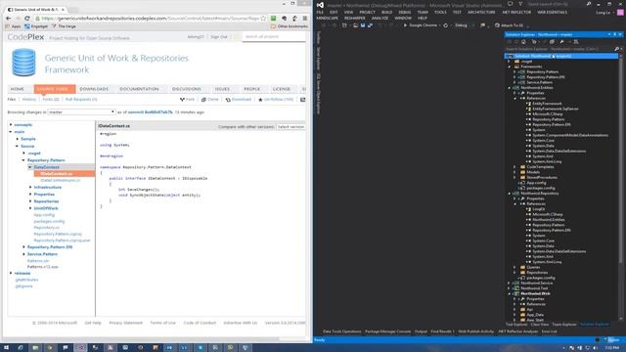Reload the CodePlex page in Chrome
626x352 pixels.
(x=27, y=19)
